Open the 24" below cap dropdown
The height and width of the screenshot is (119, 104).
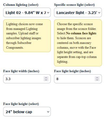click(x=27, y=112)
